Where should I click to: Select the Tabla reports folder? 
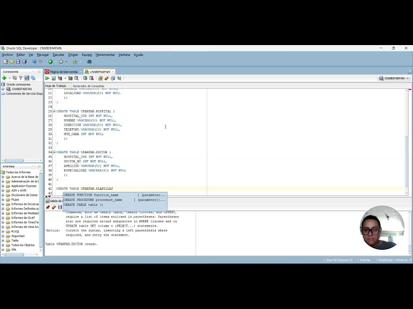15,240
